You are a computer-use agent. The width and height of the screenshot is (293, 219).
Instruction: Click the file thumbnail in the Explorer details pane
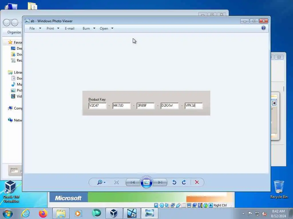point(15,170)
